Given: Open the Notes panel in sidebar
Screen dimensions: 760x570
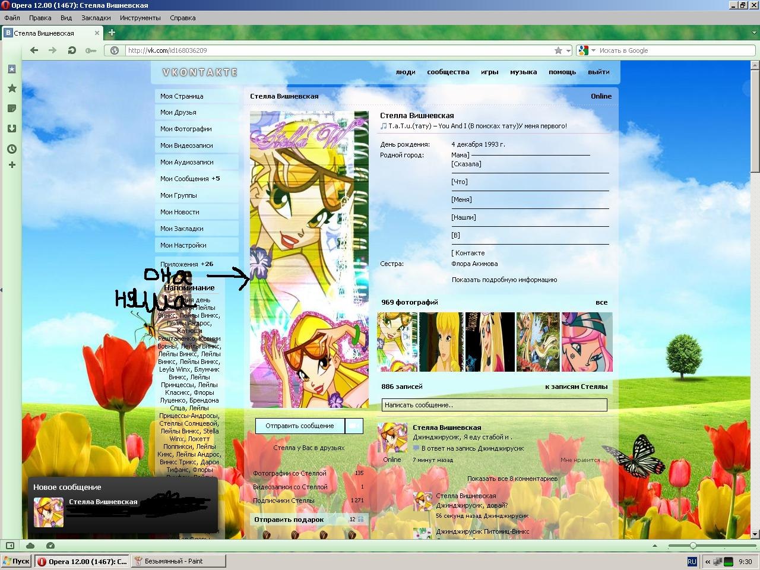Looking at the screenshot, I should click(11, 109).
